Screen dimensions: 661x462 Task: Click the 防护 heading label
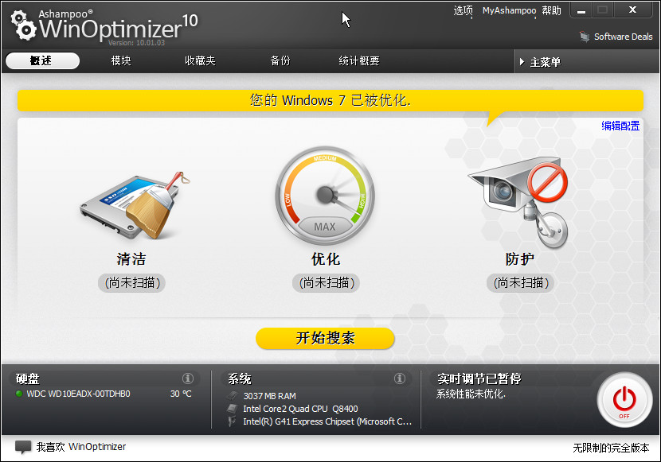pos(520,258)
